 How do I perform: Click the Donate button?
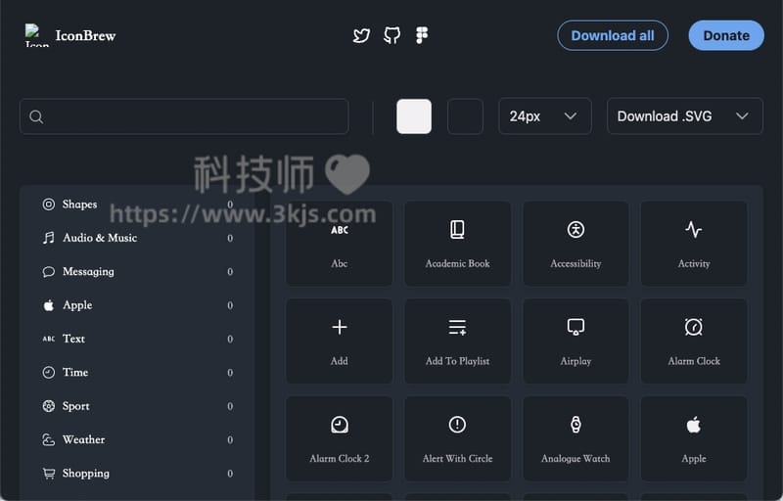[x=726, y=35]
